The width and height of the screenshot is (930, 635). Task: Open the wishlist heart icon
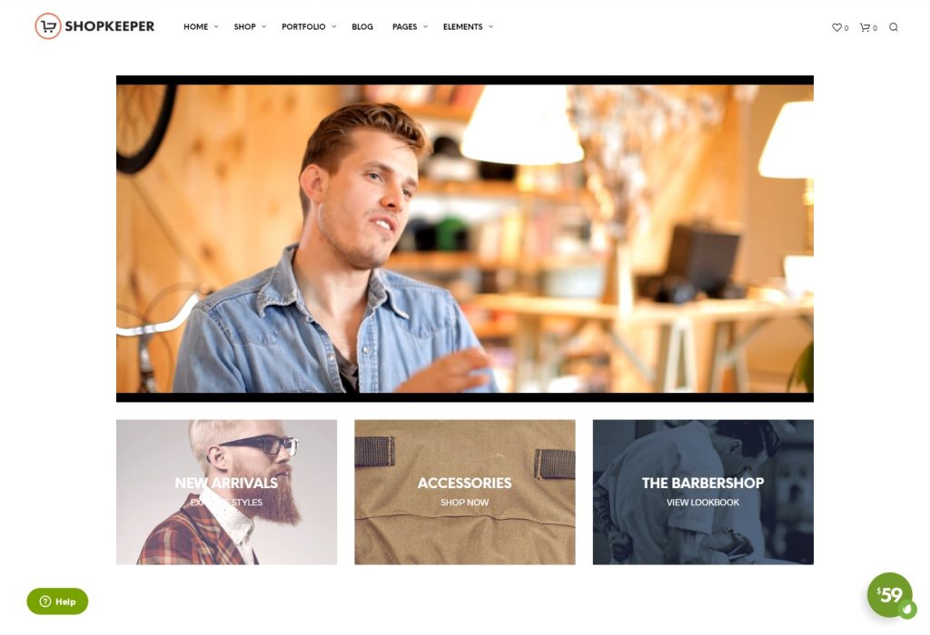[x=836, y=27]
